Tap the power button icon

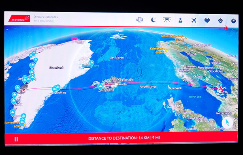point(234,21)
